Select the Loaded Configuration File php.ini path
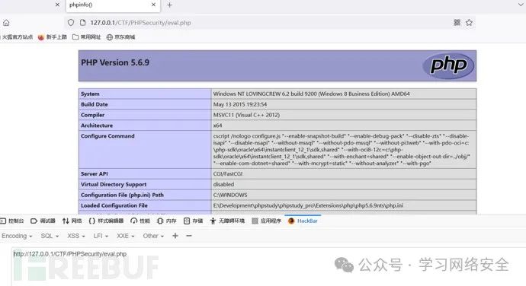526x286 pixels. (308, 205)
